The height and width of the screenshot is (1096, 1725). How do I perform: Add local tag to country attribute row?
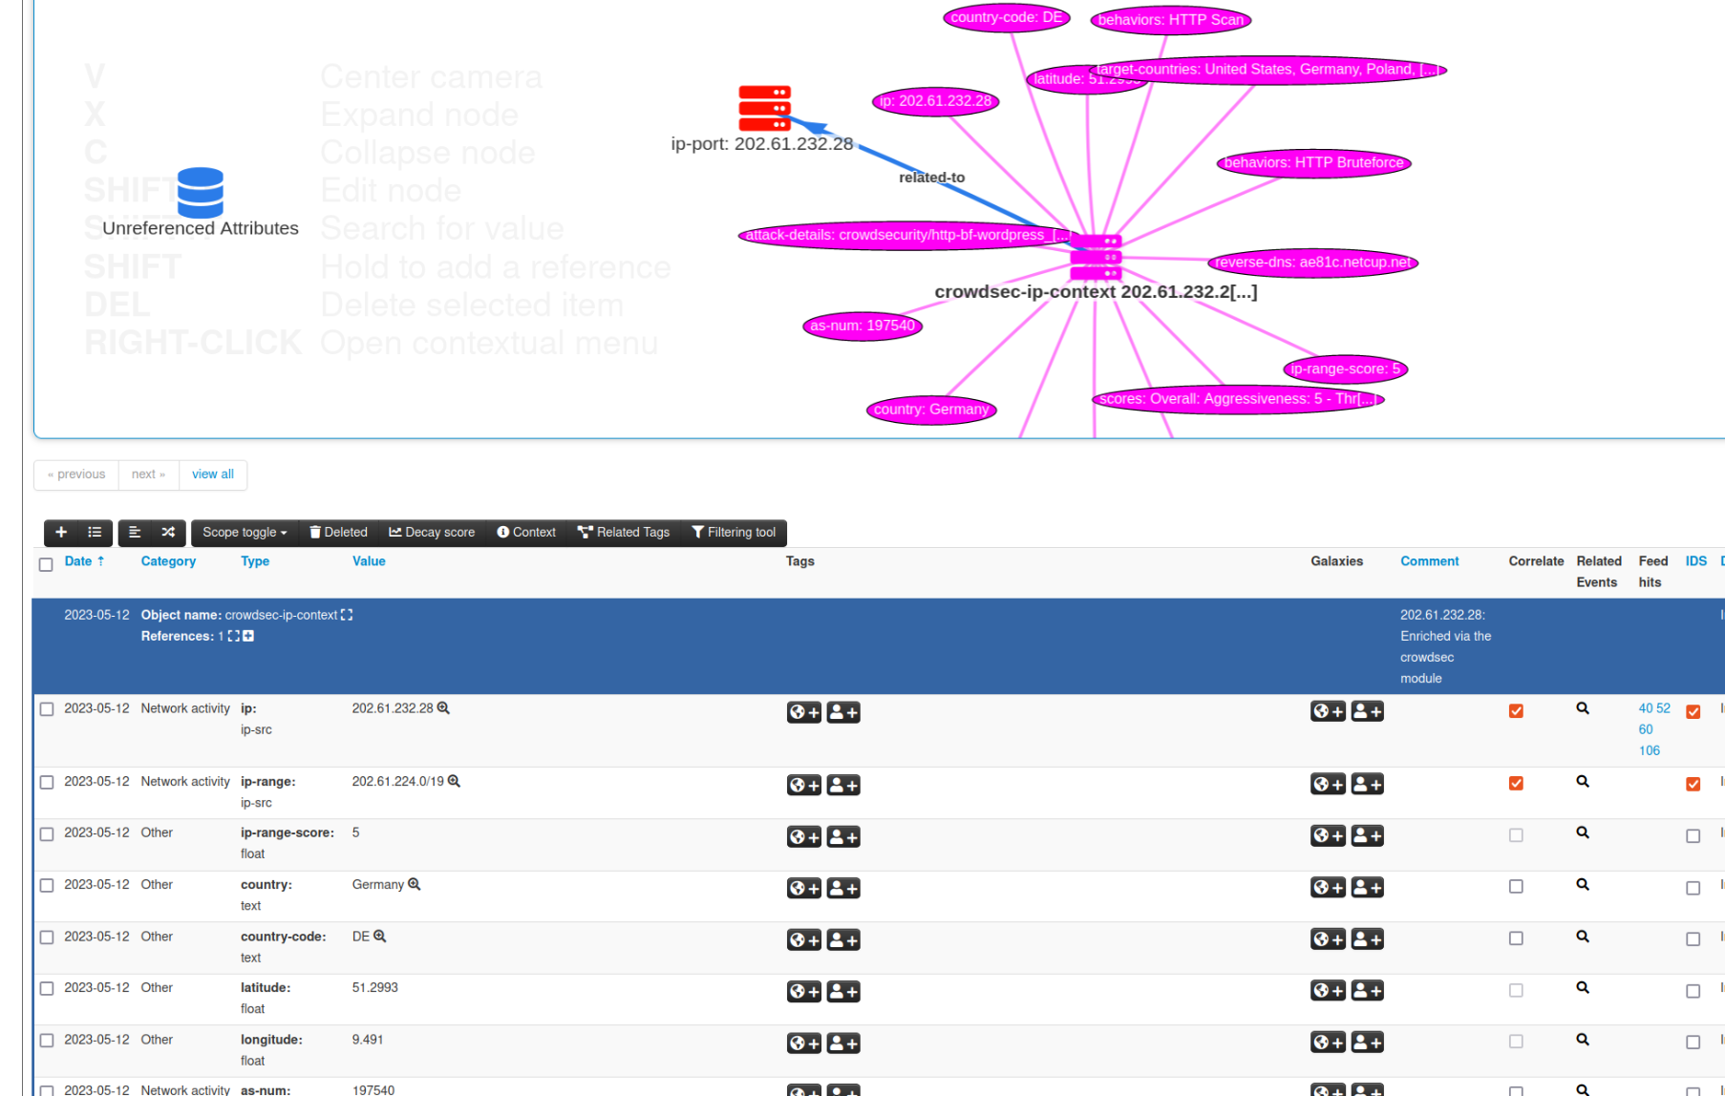click(842, 889)
